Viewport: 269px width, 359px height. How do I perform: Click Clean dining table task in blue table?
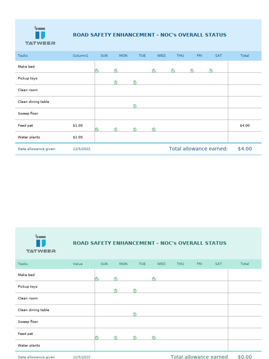tap(33, 102)
